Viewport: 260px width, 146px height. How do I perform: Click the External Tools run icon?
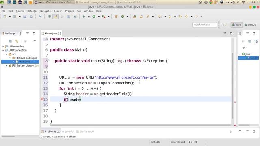coord(104,17)
